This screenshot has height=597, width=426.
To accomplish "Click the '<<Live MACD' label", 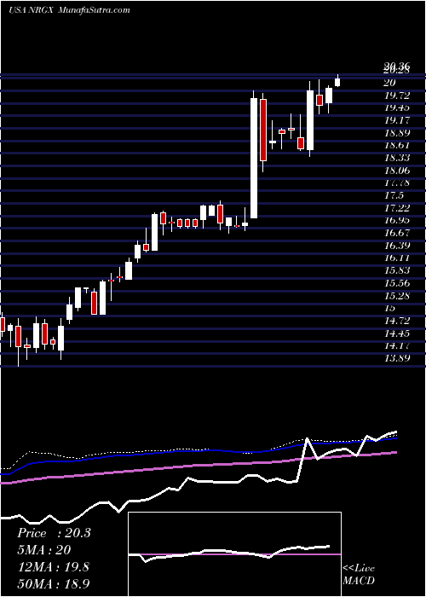I will (359, 575).
